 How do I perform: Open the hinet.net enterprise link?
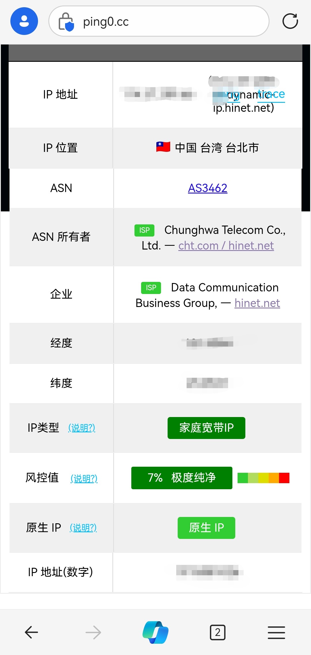[257, 303]
